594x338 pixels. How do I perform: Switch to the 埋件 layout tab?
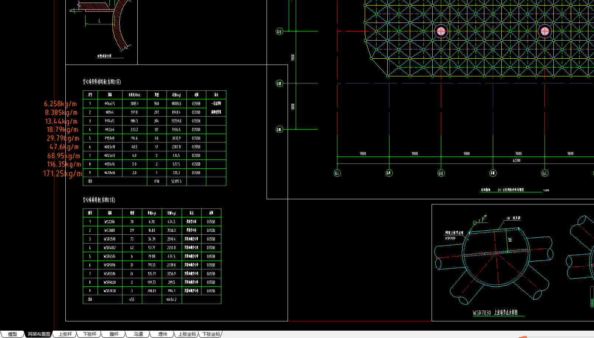pos(163,334)
